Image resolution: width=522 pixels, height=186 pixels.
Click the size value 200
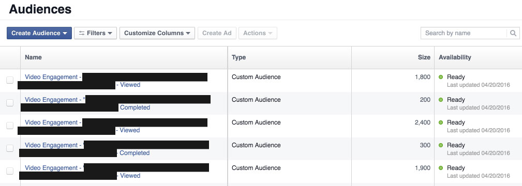point(425,100)
